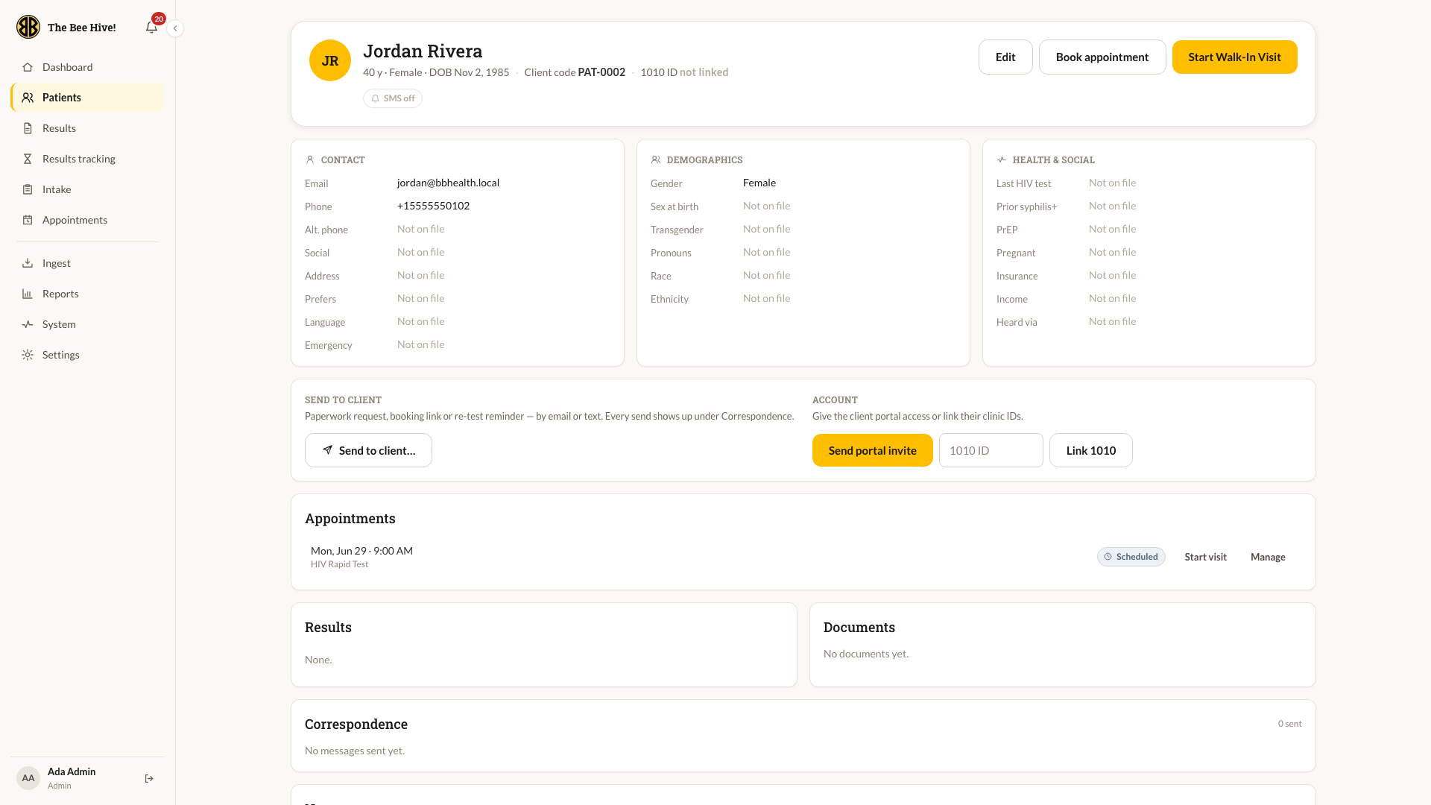Collapse the sidebar with the chevron button
Image resolution: width=1431 pixels, height=805 pixels.
point(175,28)
